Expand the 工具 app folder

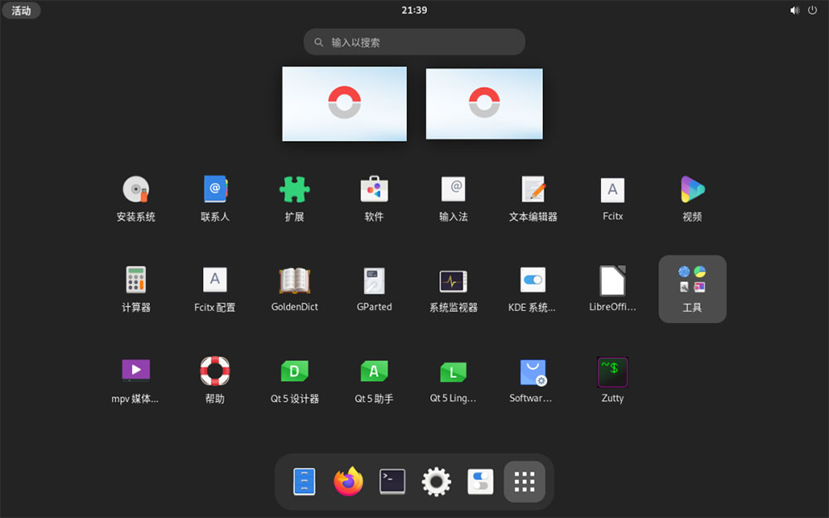pyautogui.click(x=692, y=288)
